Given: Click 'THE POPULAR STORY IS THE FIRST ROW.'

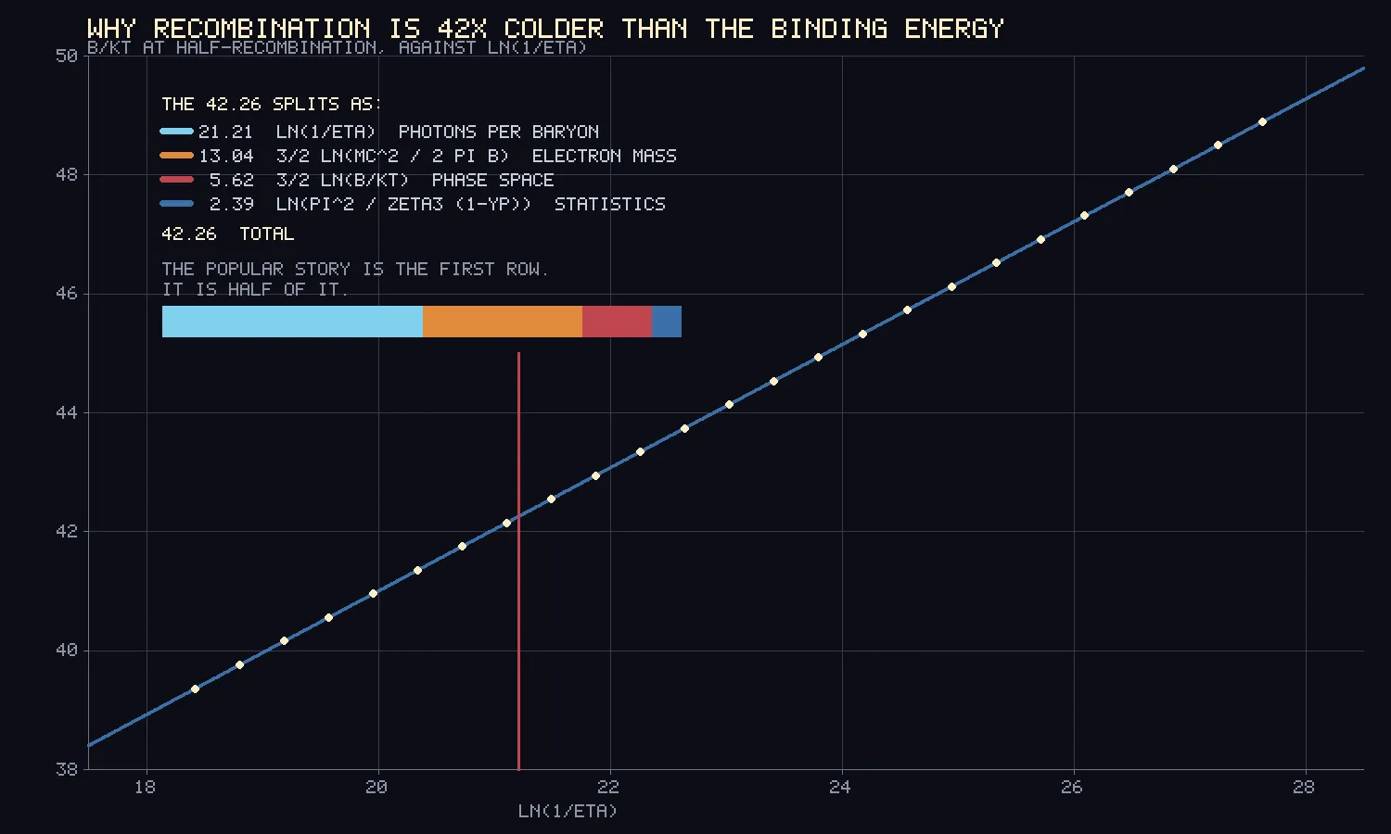Looking at the screenshot, I should 355,269.
